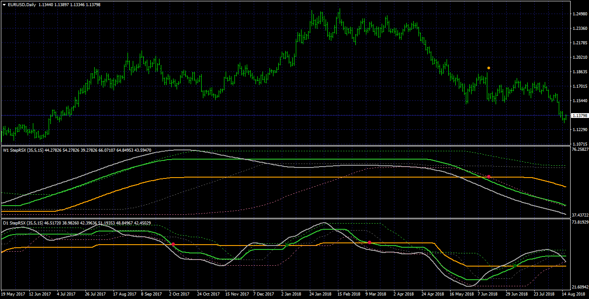
Task: Click the D1 StepRSX (35,5,15) indicator label
Action: click(23, 223)
